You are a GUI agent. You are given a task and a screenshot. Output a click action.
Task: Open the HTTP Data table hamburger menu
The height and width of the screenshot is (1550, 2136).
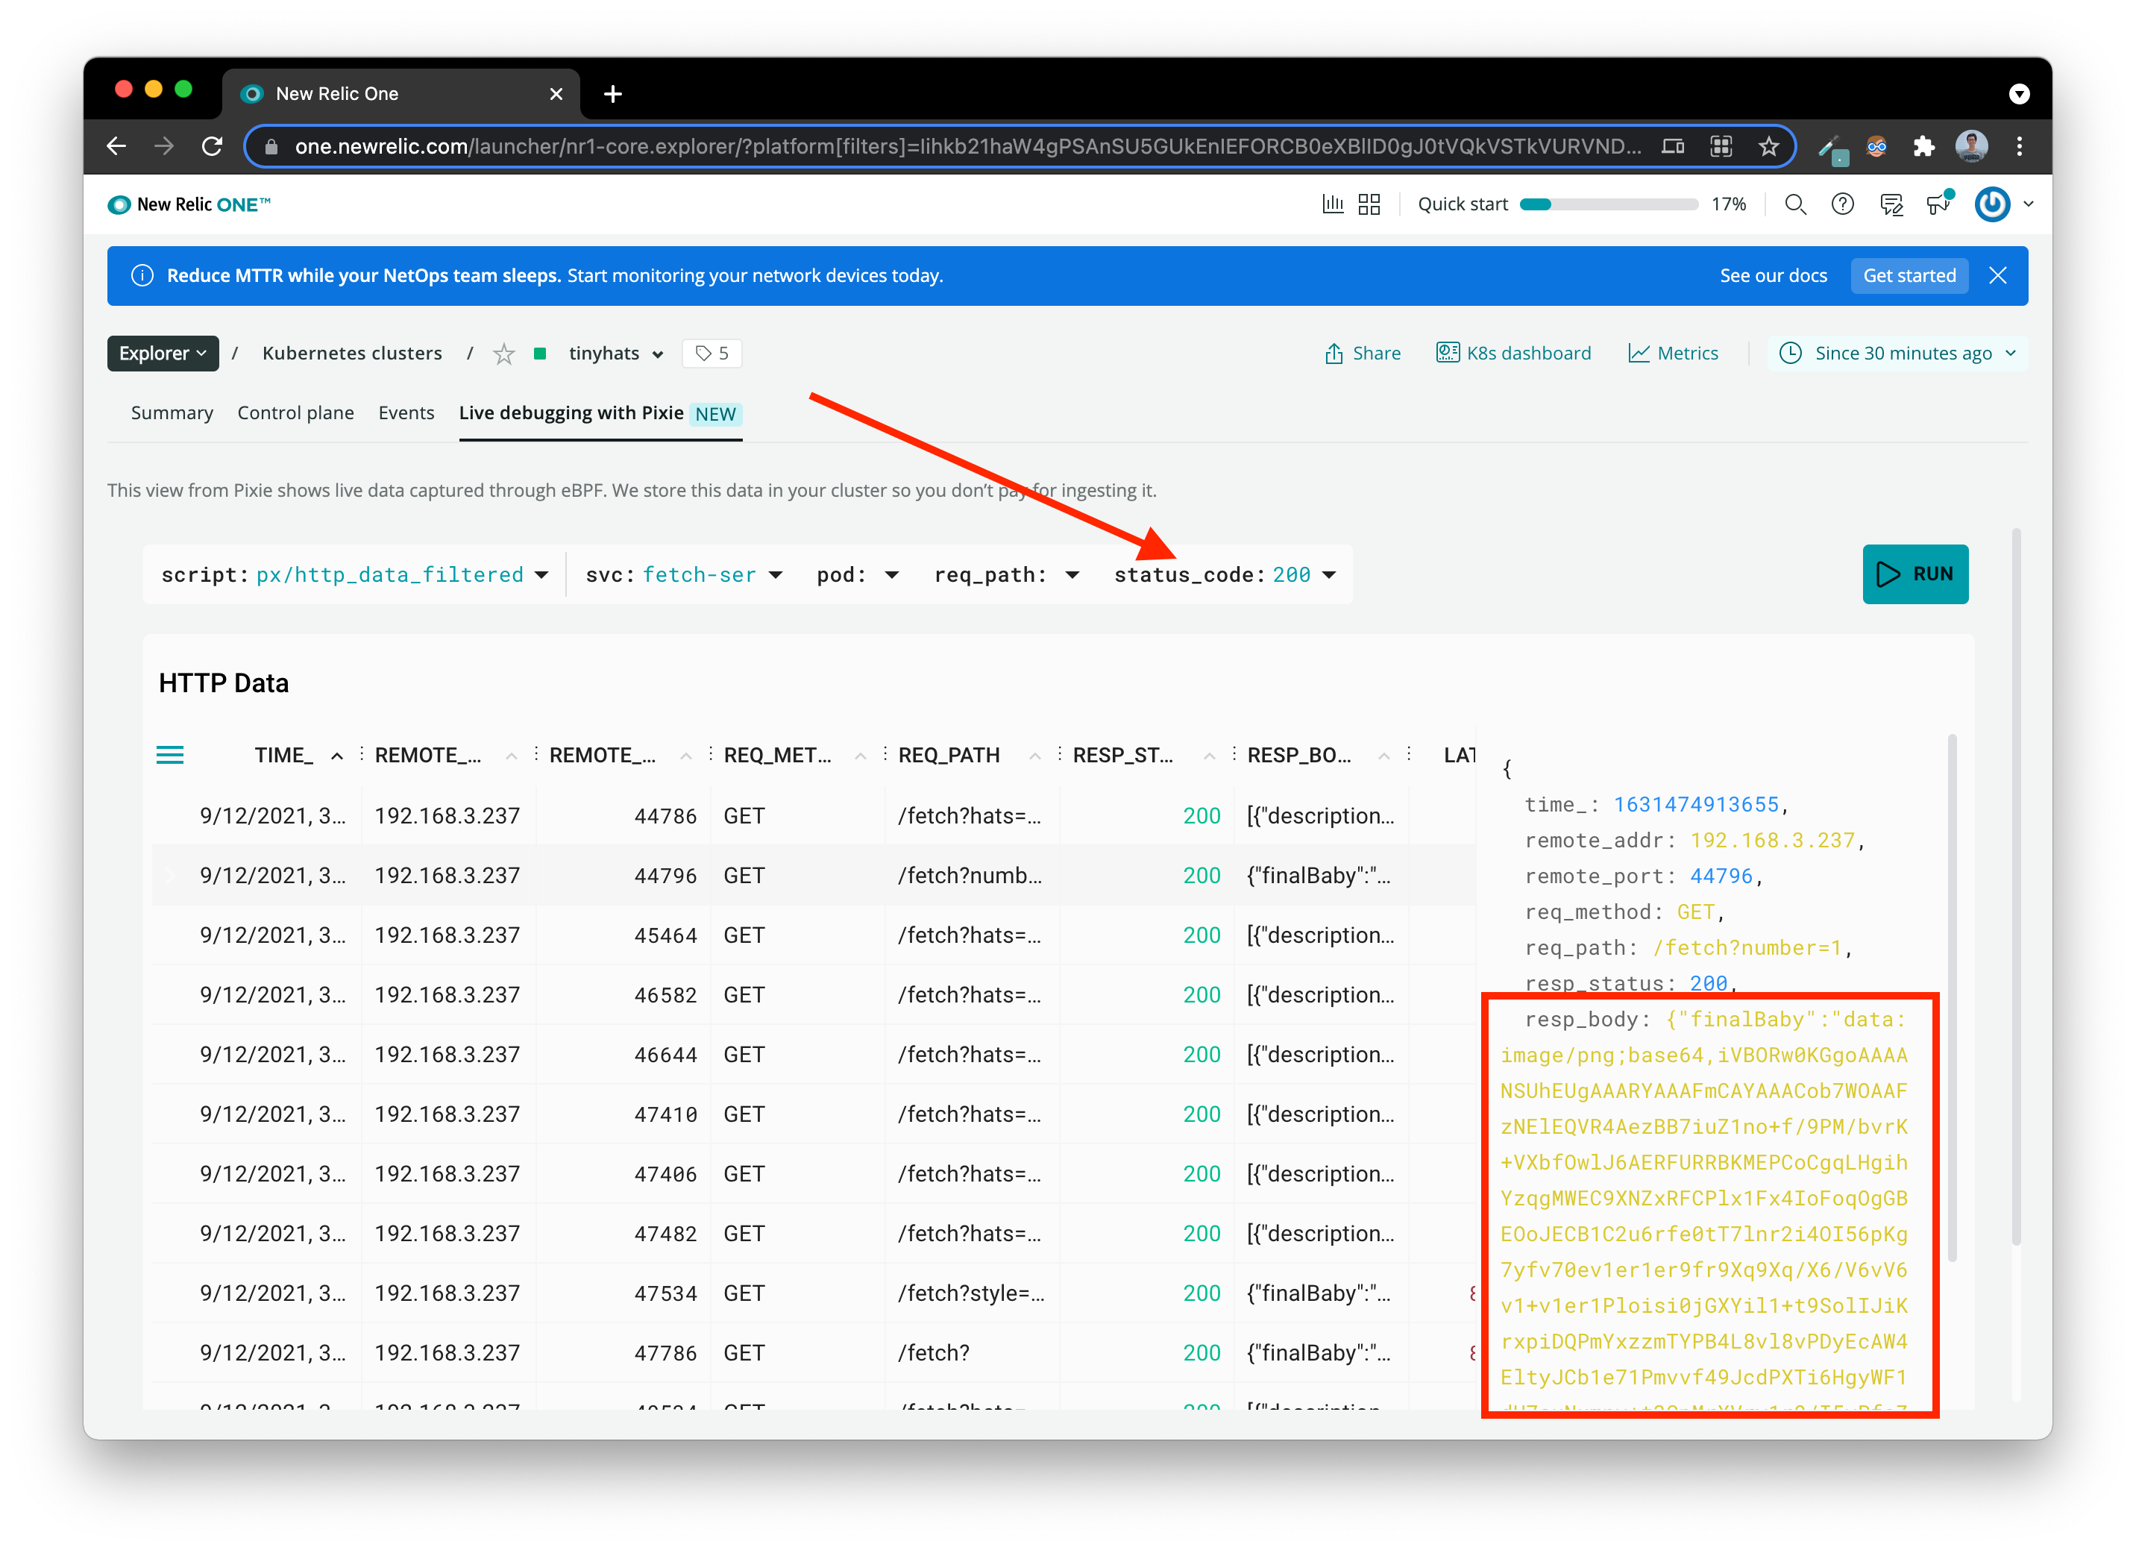click(x=169, y=754)
